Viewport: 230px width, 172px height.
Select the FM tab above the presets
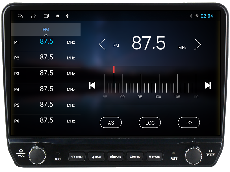(x=46, y=29)
